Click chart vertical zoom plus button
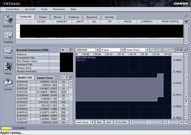 click(186, 101)
